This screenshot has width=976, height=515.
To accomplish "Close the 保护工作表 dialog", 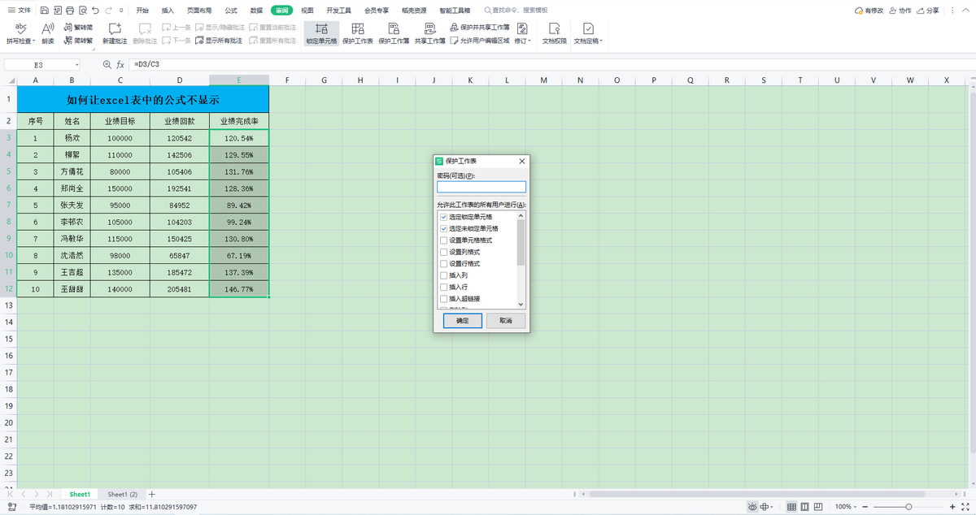I will coord(521,161).
